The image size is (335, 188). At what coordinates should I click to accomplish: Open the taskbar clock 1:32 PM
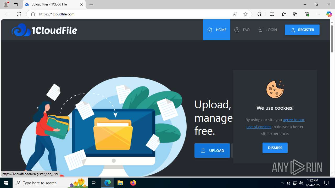313,183
